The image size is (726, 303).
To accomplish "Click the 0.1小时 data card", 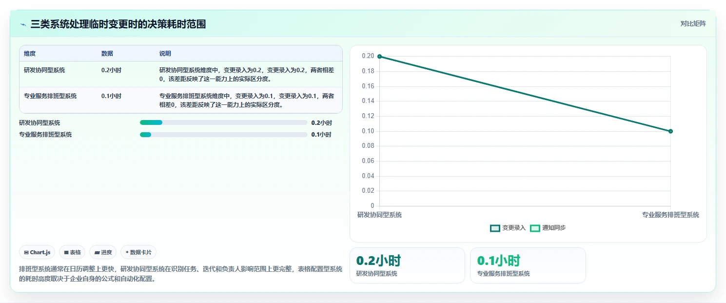I will click(528, 265).
